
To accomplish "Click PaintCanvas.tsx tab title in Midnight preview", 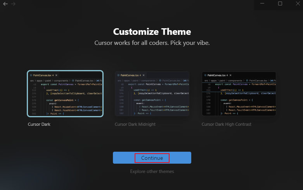I will (x=130, y=75).
